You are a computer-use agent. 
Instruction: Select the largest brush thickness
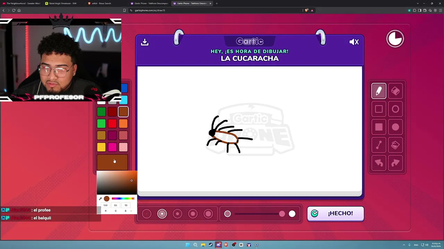pos(208,214)
